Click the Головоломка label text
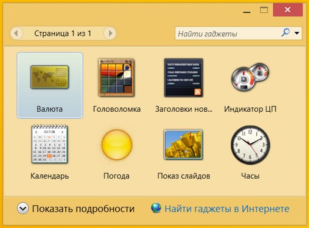The height and width of the screenshot is (228, 309). 117,109
